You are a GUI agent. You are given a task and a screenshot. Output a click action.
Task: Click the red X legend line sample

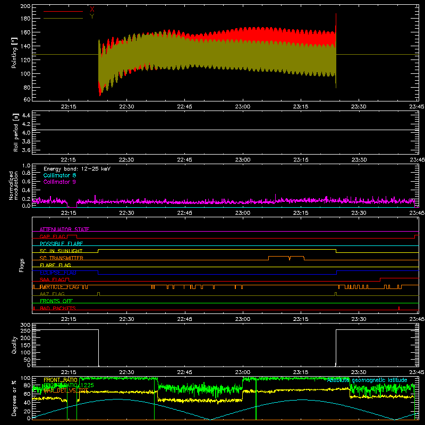63,11
